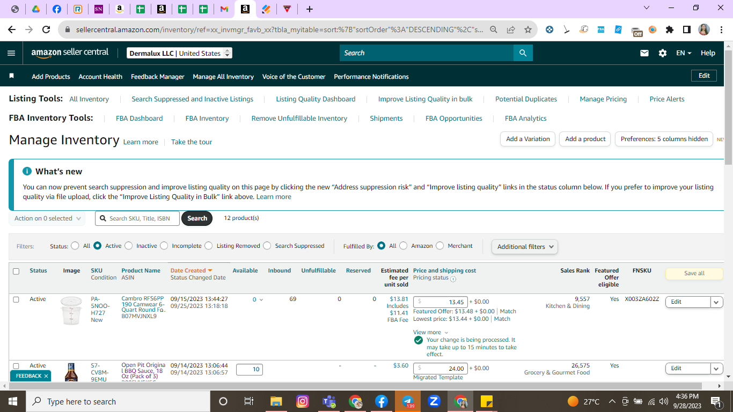Launch Instagram from the taskbar

tap(303, 401)
